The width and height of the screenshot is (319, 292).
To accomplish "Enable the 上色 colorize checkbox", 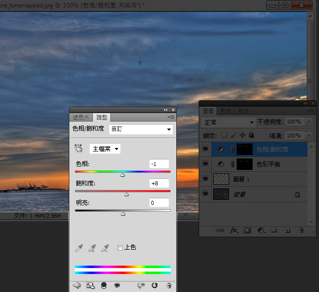I will [x=120, y=248].
